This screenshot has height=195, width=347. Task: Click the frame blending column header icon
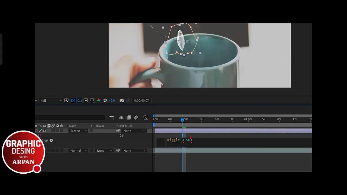click(x=49, y=126)
